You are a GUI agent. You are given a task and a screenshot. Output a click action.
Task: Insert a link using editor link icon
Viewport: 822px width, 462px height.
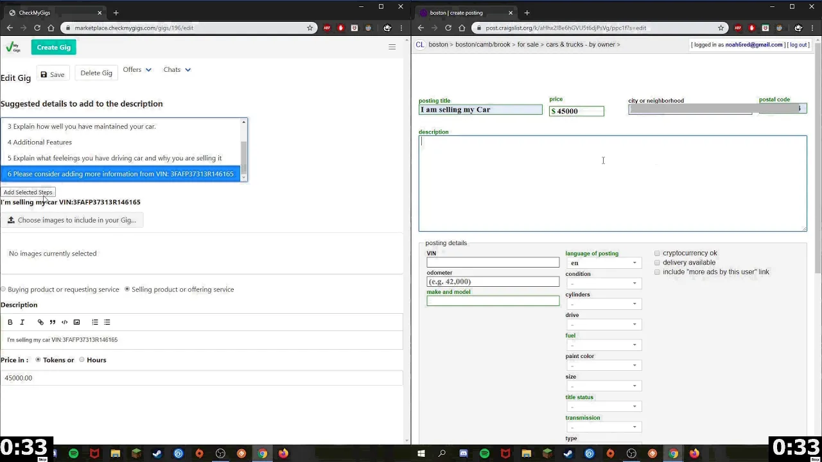tap(40, 322)
